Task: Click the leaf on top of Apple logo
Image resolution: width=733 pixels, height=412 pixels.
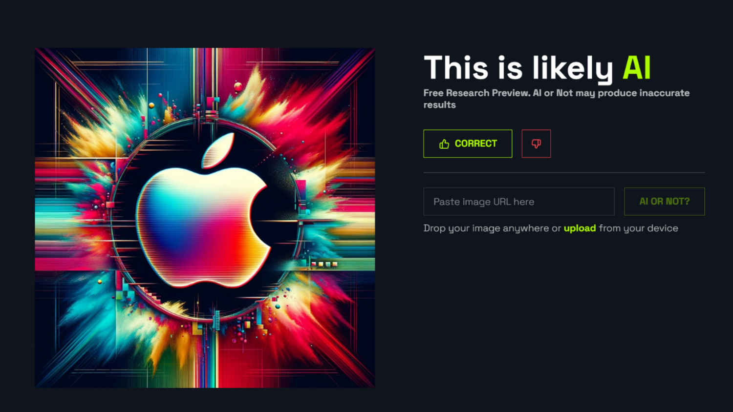Action: click(218, 151)
